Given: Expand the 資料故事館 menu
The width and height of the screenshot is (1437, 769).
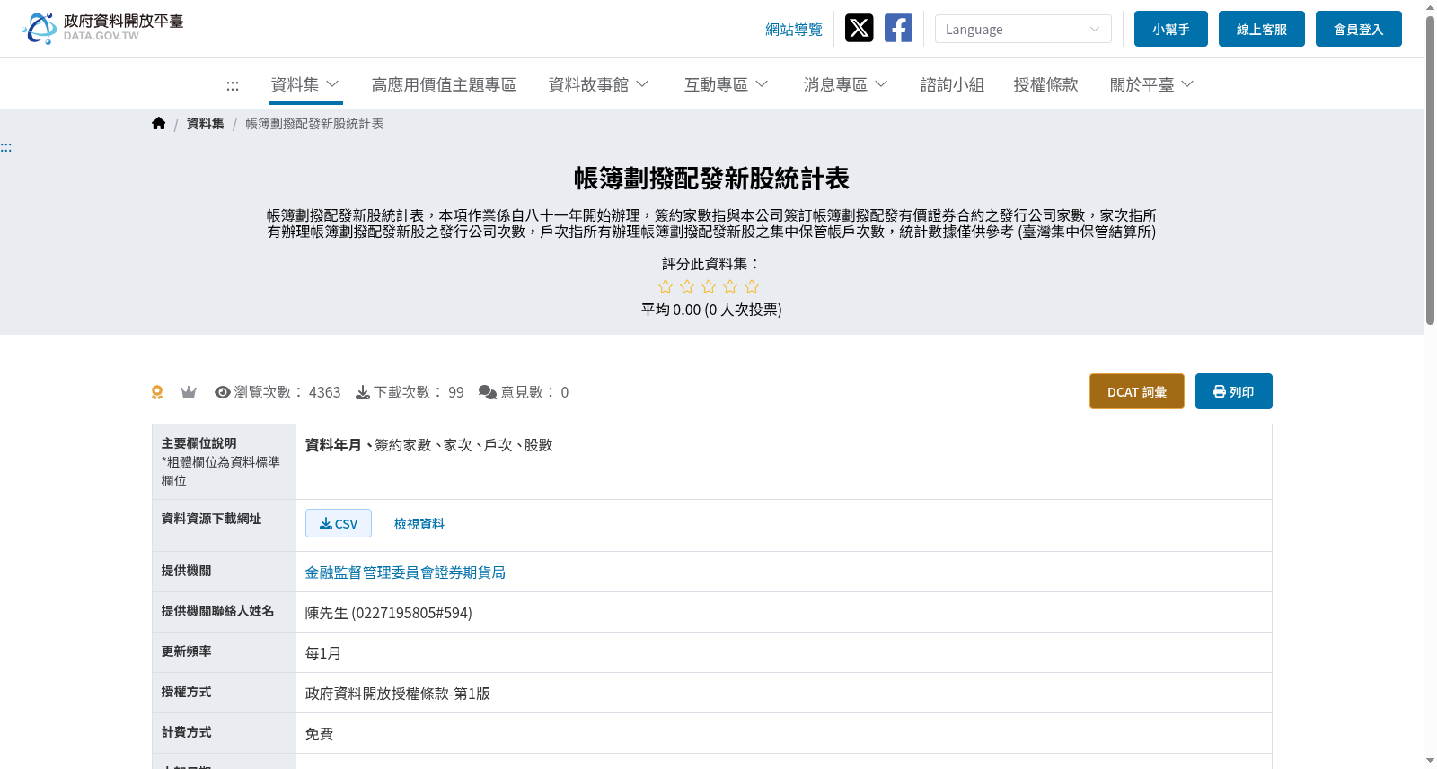Looking at the screenshot, I should (x=598, y=84).
